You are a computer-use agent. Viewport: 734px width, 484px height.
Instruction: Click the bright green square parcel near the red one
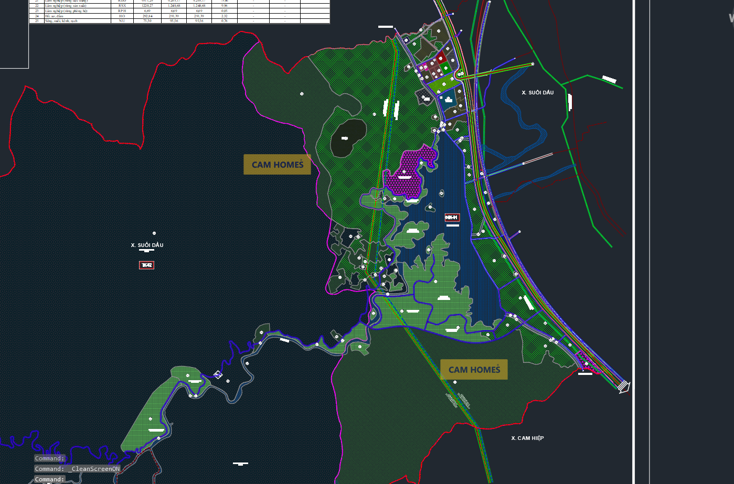444,68
